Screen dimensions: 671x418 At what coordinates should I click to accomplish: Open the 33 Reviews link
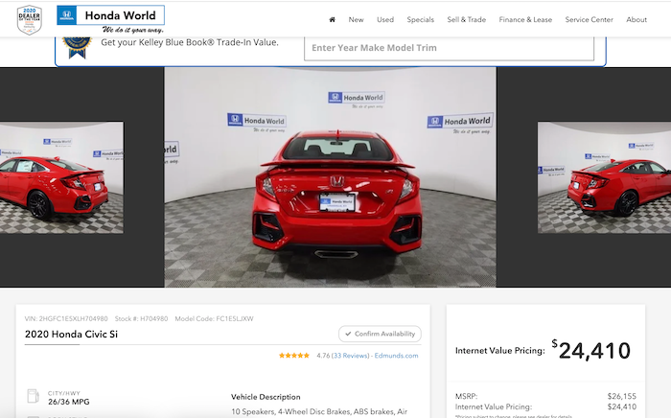coord(351,356)
